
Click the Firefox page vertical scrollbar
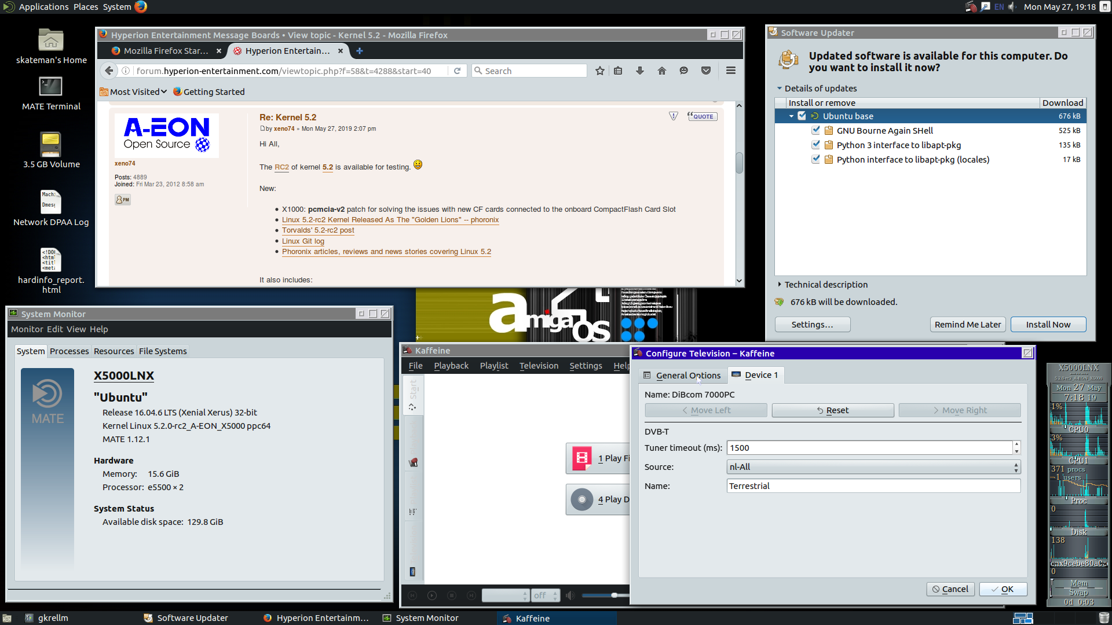click(739, 163)
